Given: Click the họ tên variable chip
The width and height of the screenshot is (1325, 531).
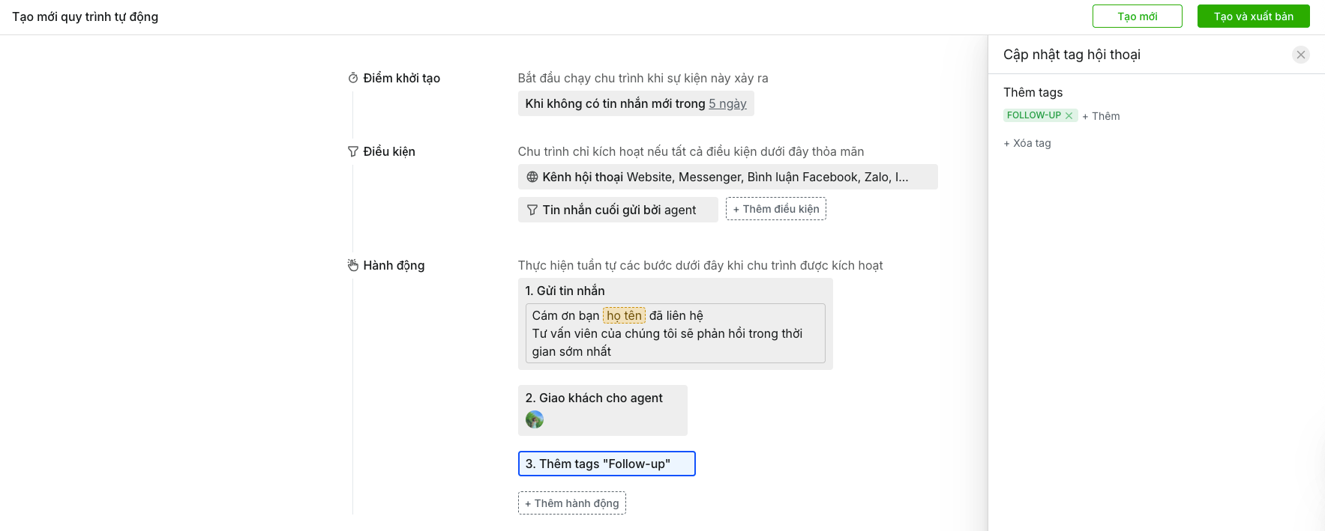Looking at the screenshot, I should click(624, 315).
